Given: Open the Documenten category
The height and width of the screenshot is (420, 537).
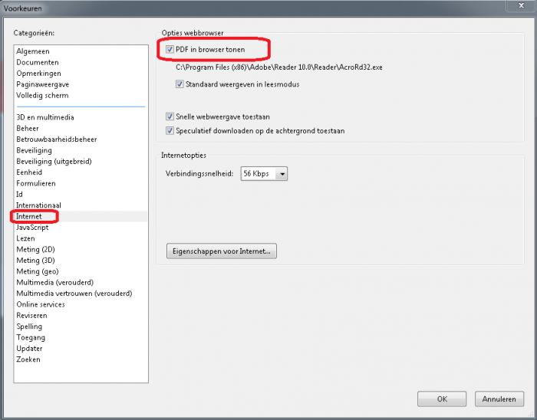Looking at the screenshot, I should pyautogui.click(x=38, y=62).
